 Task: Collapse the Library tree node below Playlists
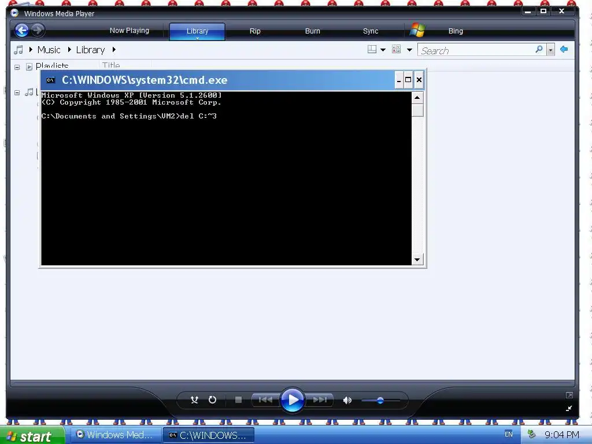(17, 92)
